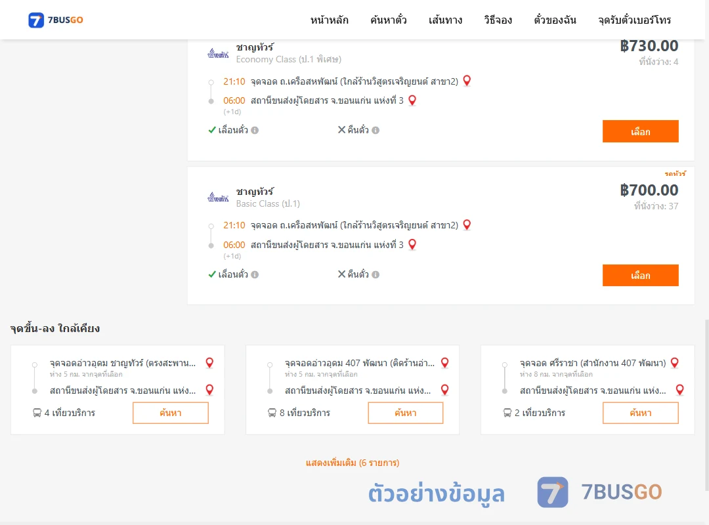Click ค้นหา for the 8 เที่ยวบริการ nearby card
Viewport: 709px width, 525px height.
pyautogui.click(x=406, y=413)
